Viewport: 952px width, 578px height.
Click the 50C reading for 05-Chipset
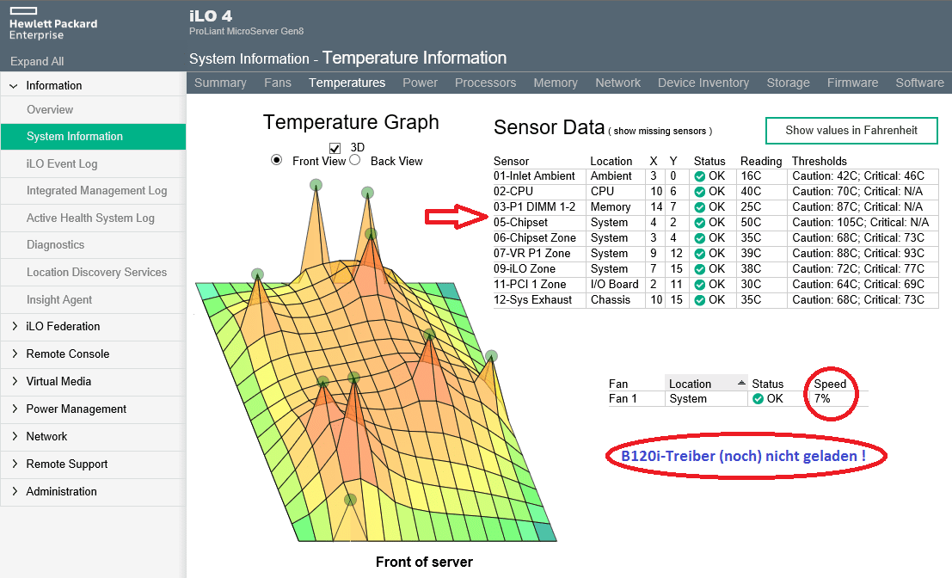tap(751, 223)
